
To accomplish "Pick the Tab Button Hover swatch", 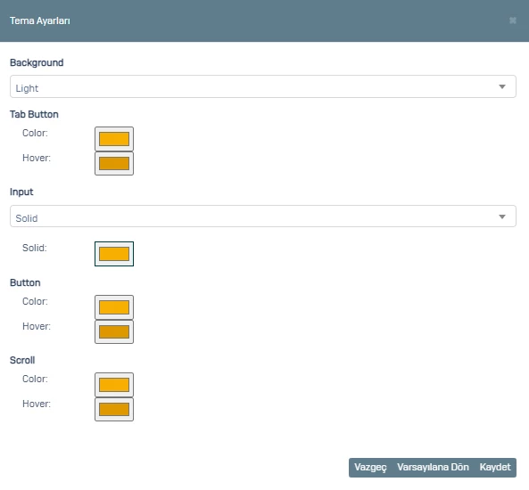I will pyautogui.click(x=114, y=163).
